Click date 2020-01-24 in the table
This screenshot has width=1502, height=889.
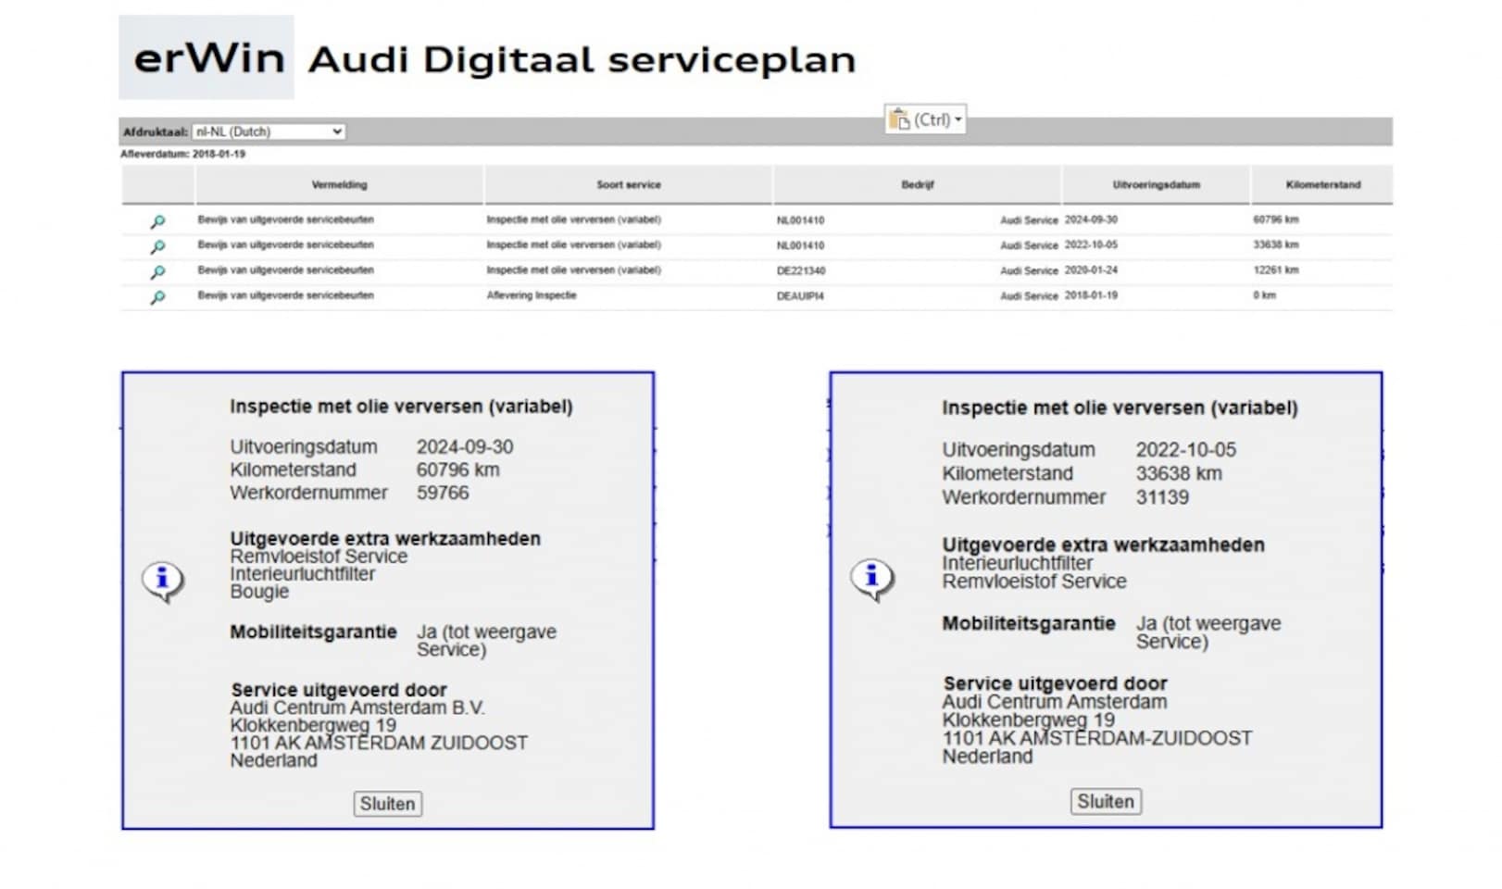point(1091,269)
